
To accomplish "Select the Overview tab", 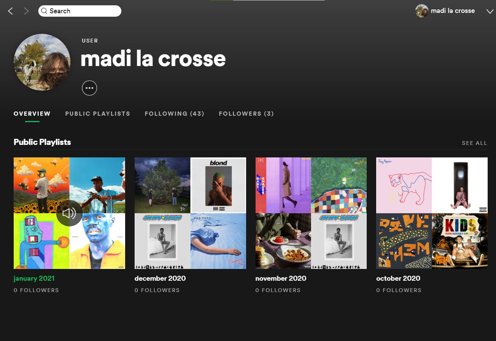I will pyautogui.click(x=32, y=114).
